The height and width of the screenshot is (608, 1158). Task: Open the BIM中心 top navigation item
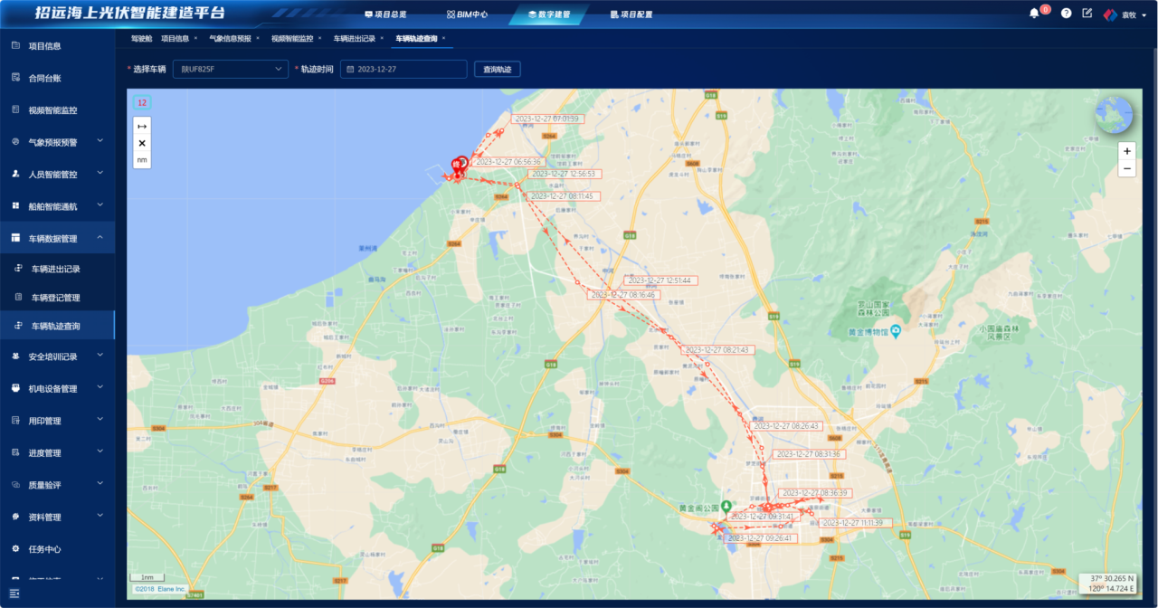467,14
